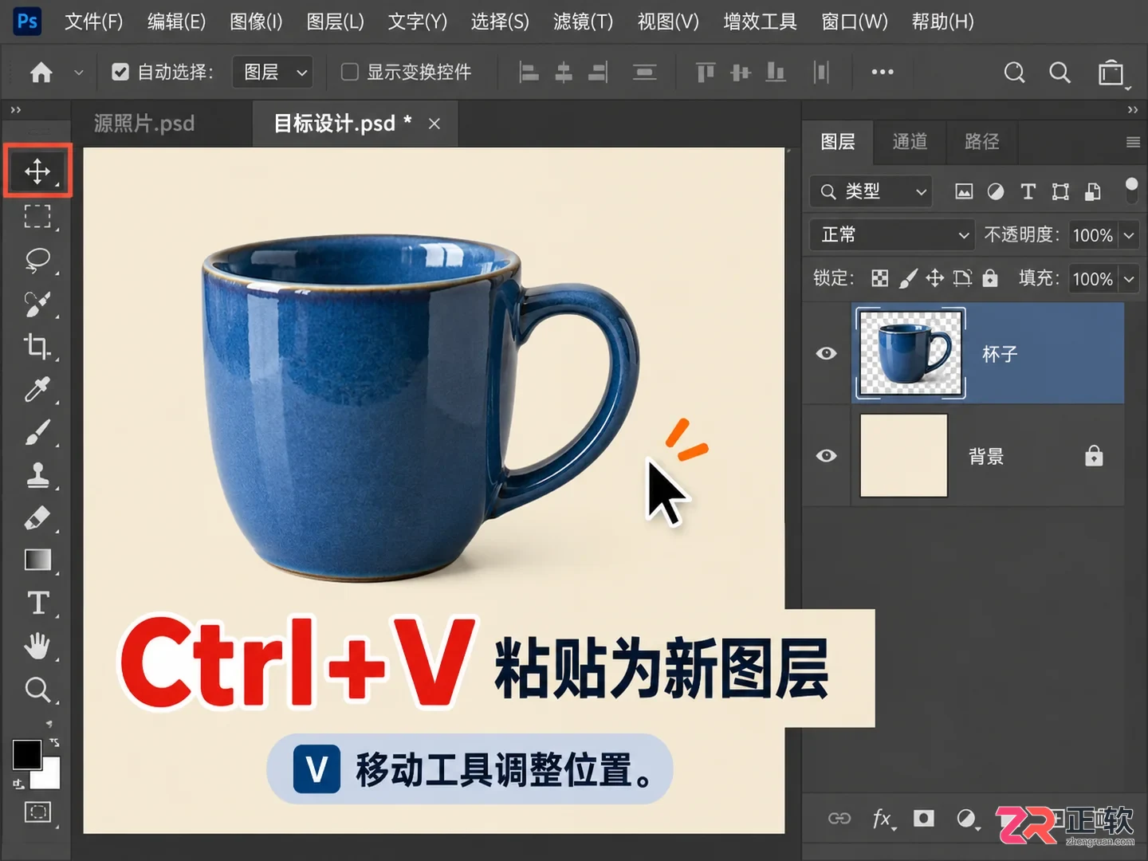Select the Brush tool
Viewport: 1148px width, 861px height.
pos(37,432)
